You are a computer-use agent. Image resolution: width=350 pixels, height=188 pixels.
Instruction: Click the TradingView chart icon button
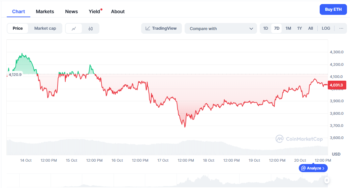pyautogui.click(x=161, y=28)
